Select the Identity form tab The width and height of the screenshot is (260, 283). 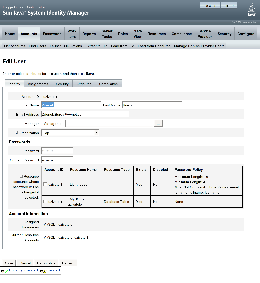(x=14, y=84)
